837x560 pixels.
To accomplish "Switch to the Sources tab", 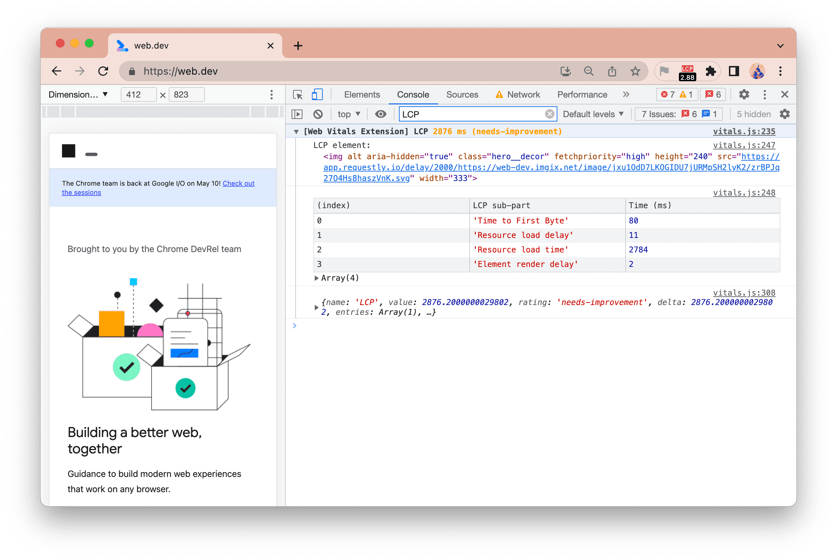I will click(462, 94).
